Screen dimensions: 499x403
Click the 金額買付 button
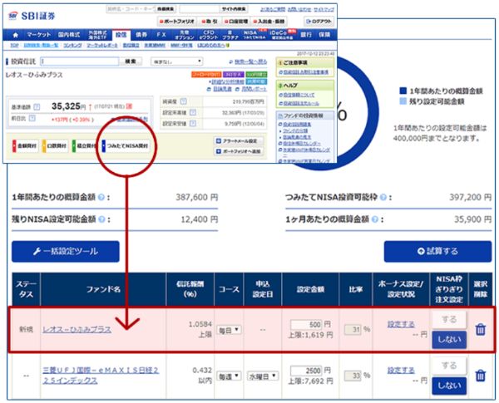26,146
